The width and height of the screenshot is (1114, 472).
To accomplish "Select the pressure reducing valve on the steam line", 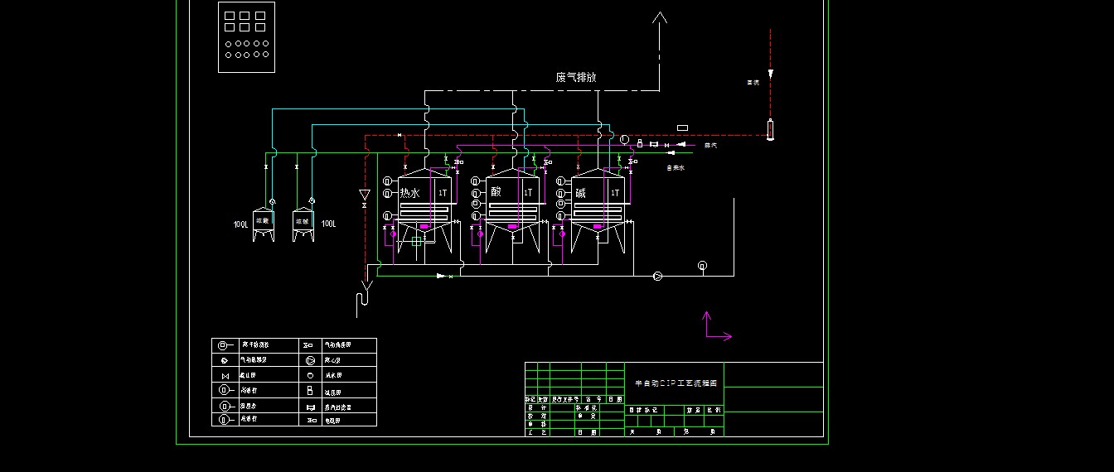I will click(640, 143).
